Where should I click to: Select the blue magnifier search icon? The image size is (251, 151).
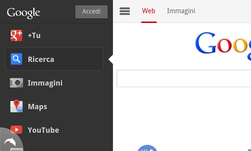16,59
